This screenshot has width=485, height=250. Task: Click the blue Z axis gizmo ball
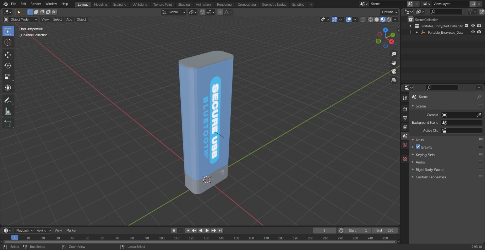click(386, 30)
